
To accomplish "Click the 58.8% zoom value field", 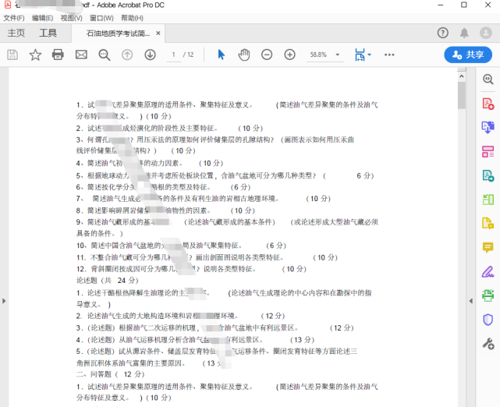I will (x=318, y=55).
